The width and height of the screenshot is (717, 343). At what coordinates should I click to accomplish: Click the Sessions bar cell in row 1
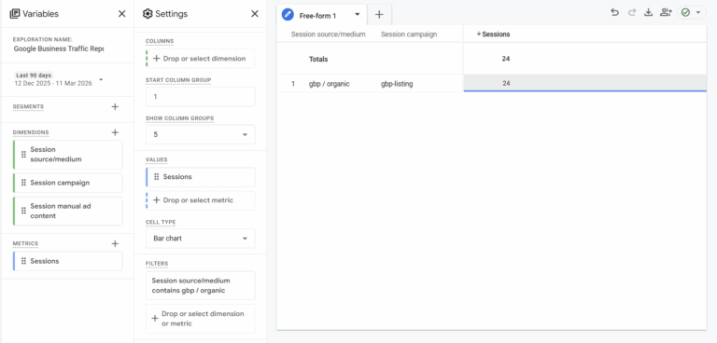(x=584, y=83)
